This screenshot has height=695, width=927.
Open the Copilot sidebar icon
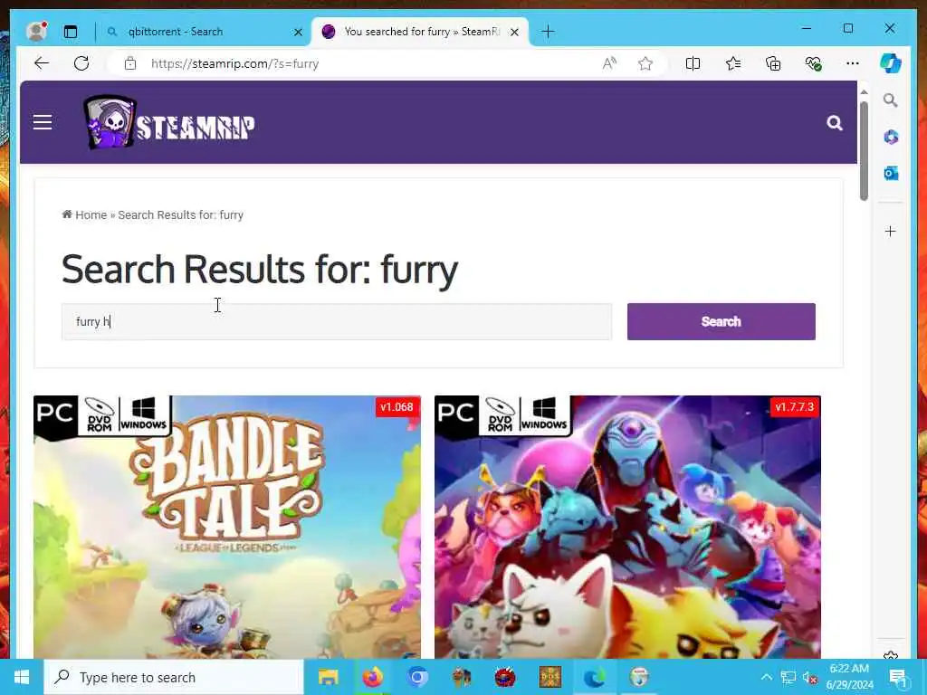(x=891, y=63)
